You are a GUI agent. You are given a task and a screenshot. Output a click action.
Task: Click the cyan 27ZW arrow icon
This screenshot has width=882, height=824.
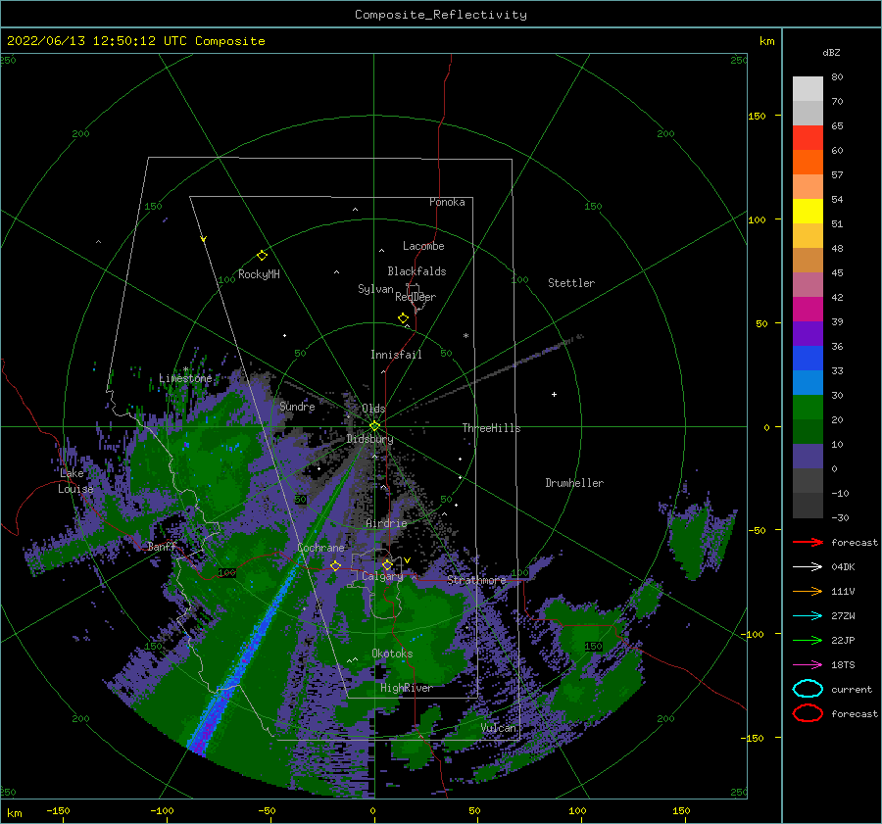(808, 616)
